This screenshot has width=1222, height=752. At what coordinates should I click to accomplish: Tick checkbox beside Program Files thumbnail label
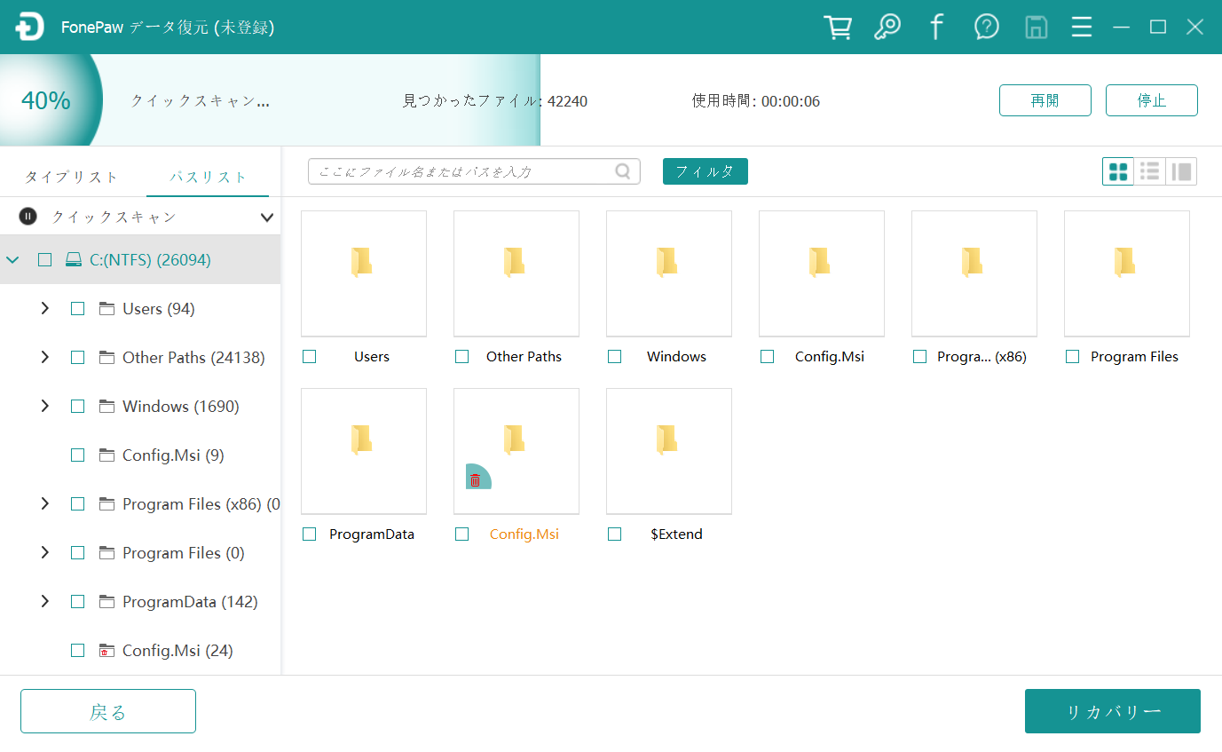pyautogui.click(x=1072, y=357)
